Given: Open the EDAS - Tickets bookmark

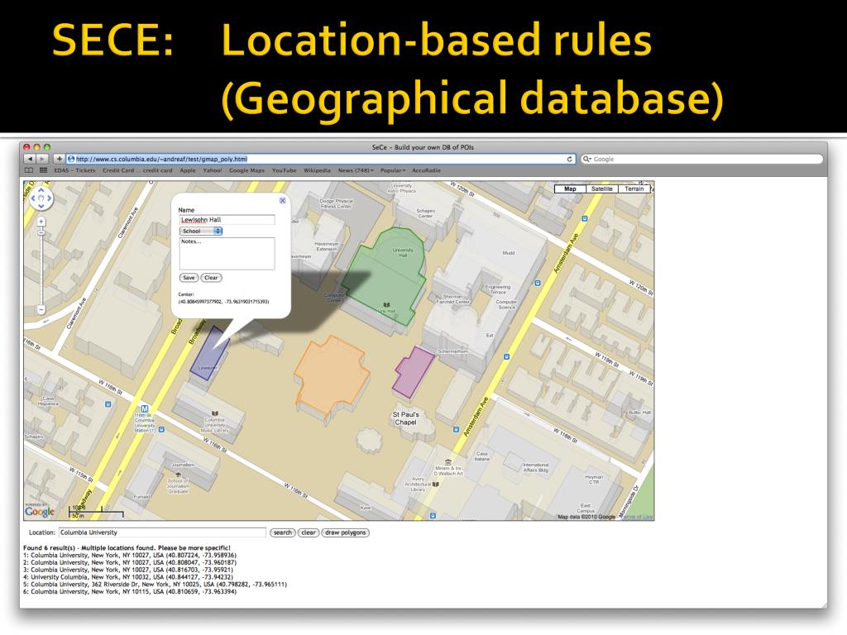Looking at the screenshot, I should (74, 170).
